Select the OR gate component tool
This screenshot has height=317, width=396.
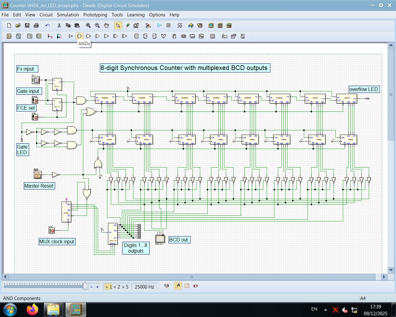[x=97, y=36]
